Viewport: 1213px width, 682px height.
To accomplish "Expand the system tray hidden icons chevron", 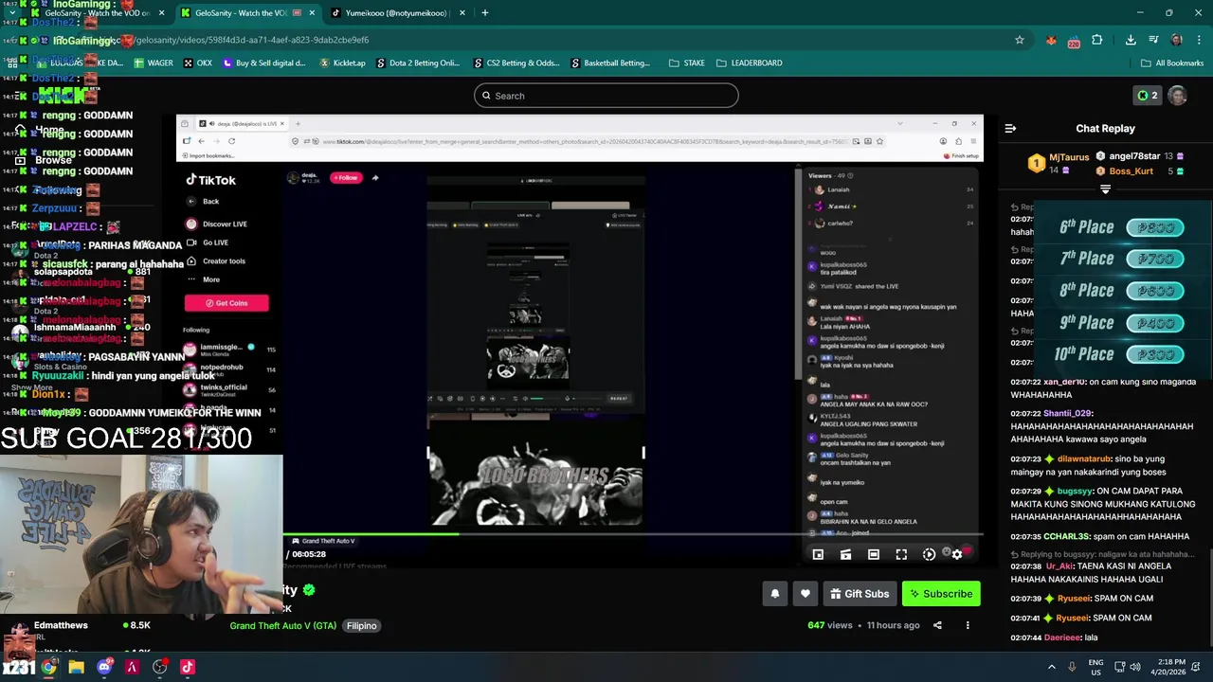I will coord(1051,667).
